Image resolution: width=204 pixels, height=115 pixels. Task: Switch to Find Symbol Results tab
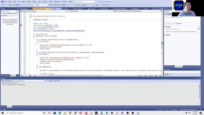[x=18, y=106]
